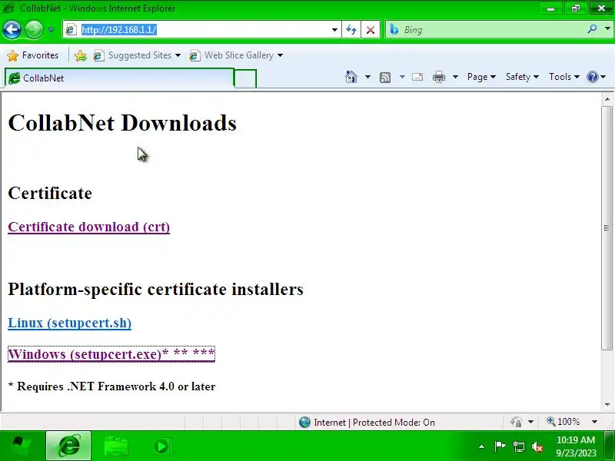Click the search magnifier icon

[x=592, y=29]
